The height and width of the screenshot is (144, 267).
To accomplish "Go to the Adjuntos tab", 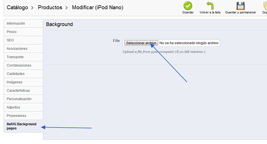I will (x=13, y=107).
